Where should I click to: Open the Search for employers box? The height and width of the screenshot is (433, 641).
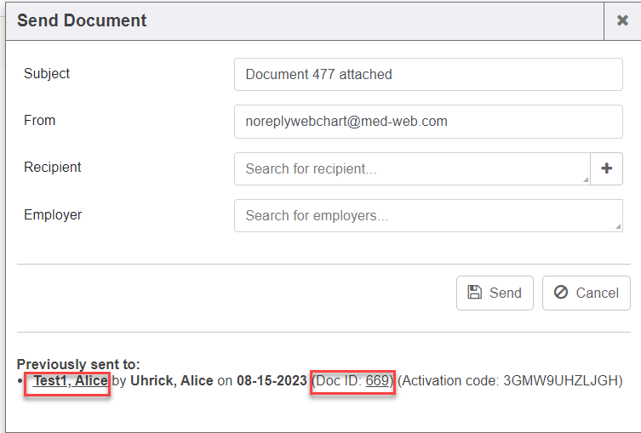(x=428, y=216)
